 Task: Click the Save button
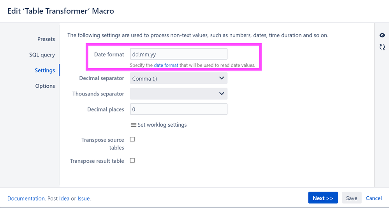pyautogui.click(x=352, y=198)
